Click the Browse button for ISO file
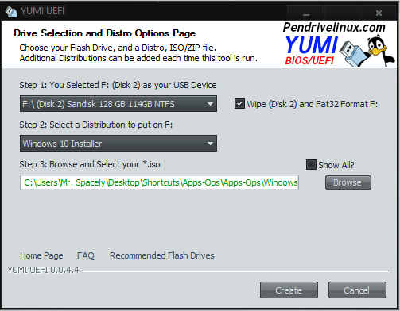The image size is (400, 311). click(348, 182)
